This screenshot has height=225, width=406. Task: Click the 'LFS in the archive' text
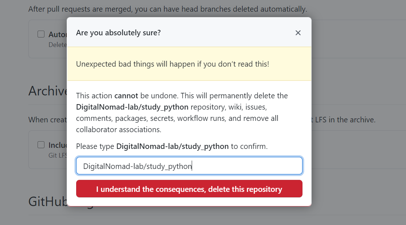point(344,119)
